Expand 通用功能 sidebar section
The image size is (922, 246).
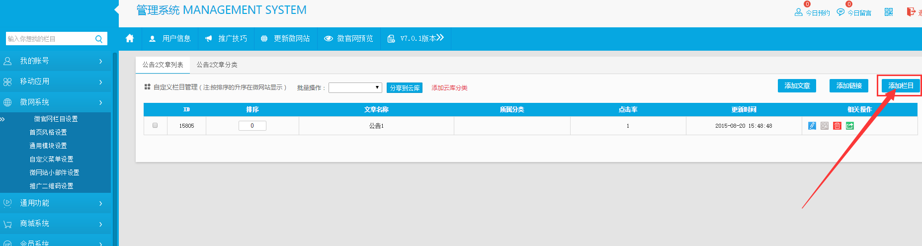55,203
